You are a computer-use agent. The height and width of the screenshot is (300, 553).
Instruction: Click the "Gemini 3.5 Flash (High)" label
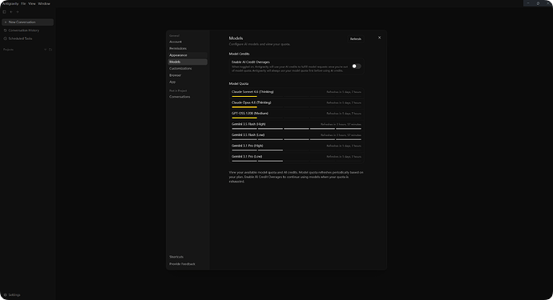[248, 124]
